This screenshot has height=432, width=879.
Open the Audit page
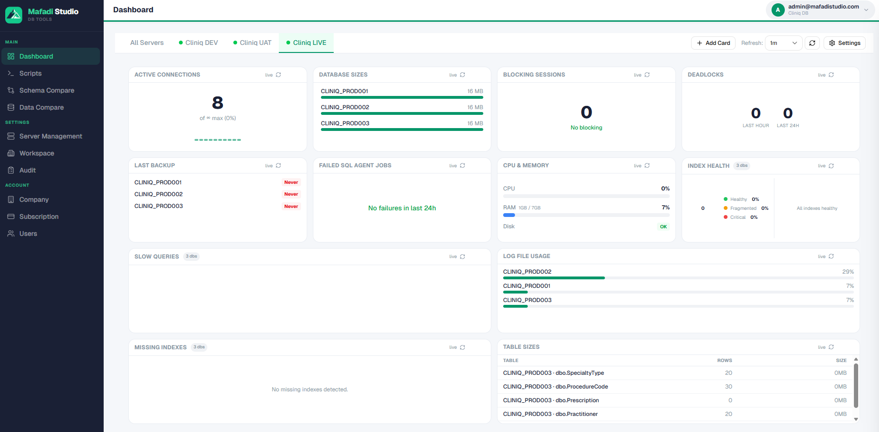coord(51,170)
